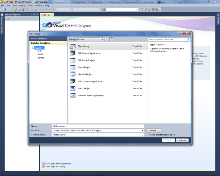
Task: Select the Installed Templates section header
Action: pyautogui.click(x=48, y=43)
